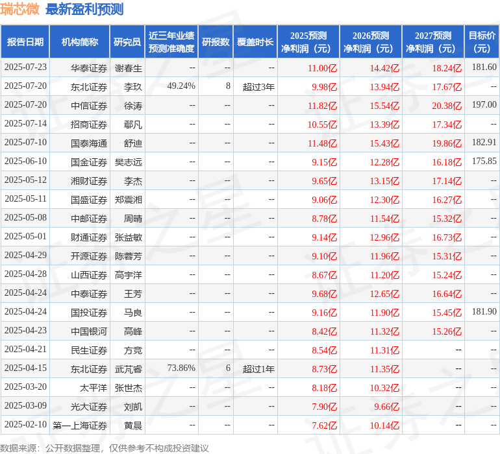Viewport: 500px width, 454px height.
Task: Click target price 181.90
Action: coord(484,311)
